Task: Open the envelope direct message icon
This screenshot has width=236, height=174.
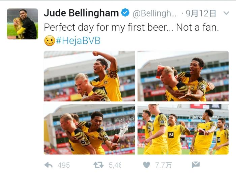Action: [196, 165]
